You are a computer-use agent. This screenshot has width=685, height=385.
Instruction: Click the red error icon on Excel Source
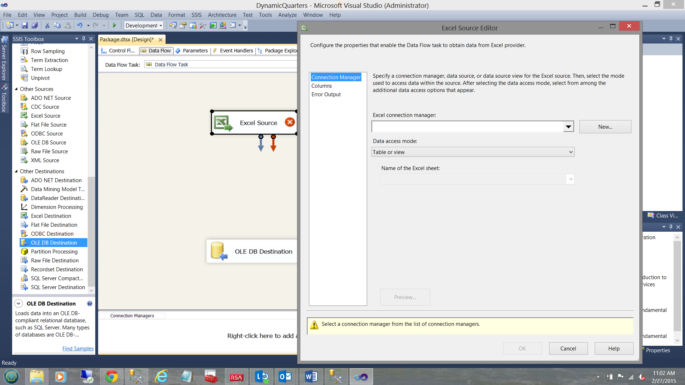tap(290, 122)
